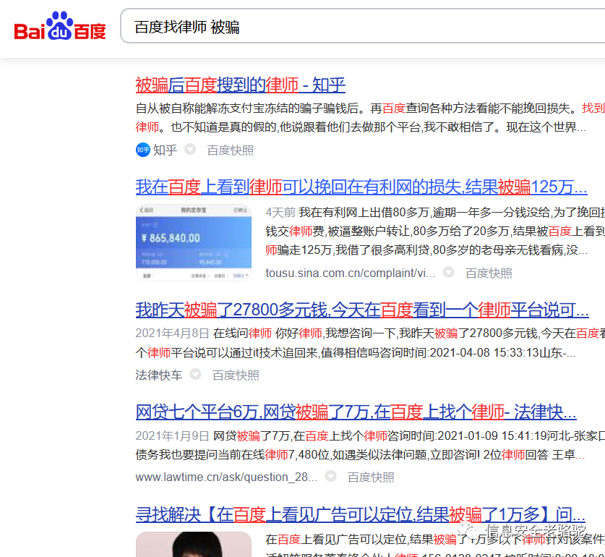
Task: Open result about 有利网 losses 被骗125万
Action: tap(361, 187)
